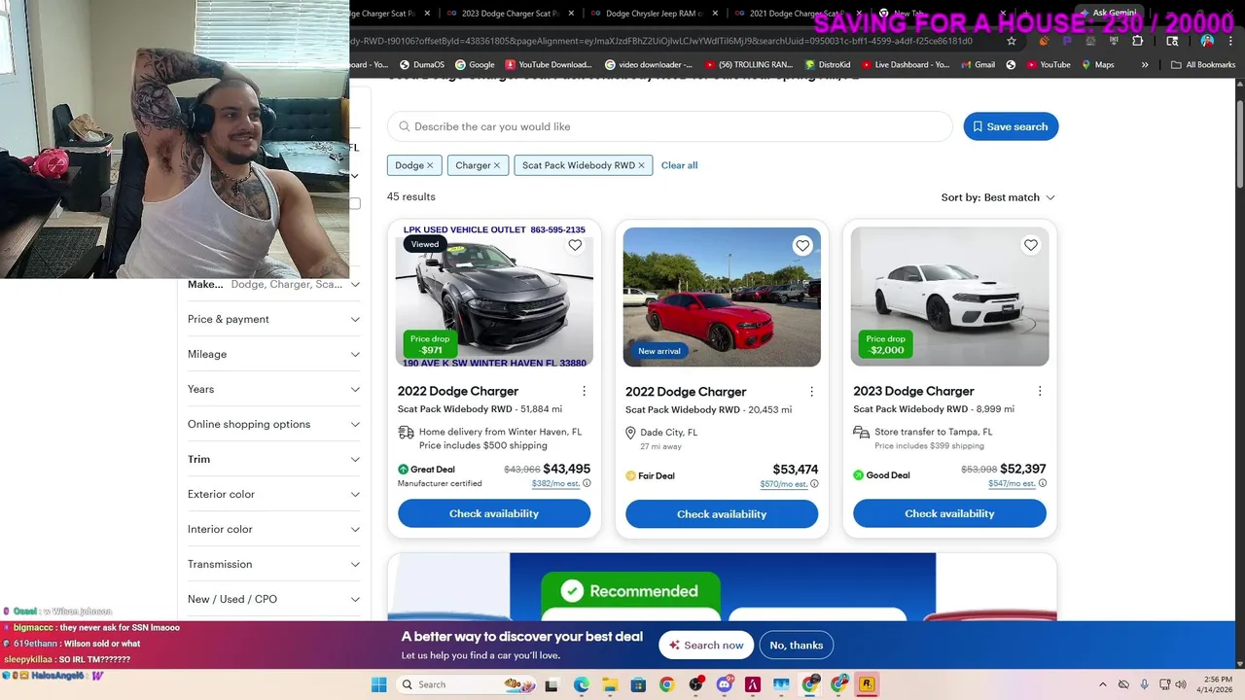The height and width of the screenshot is (700, 1245).
Task: Open the volume control in system tray
Action: [x=1180, y=684]
